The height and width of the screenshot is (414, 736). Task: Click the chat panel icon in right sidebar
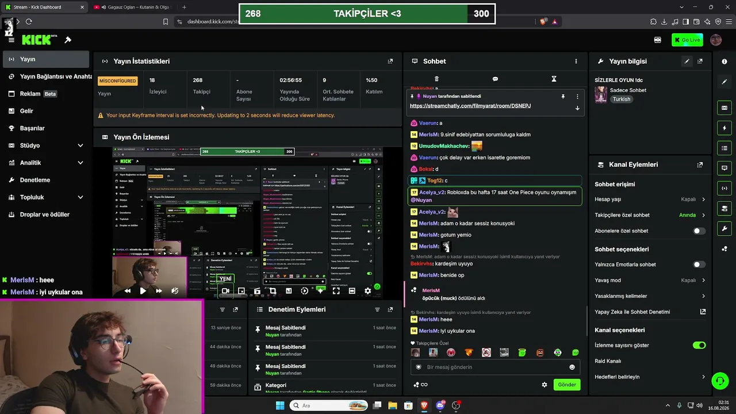(x=724, y=168)
